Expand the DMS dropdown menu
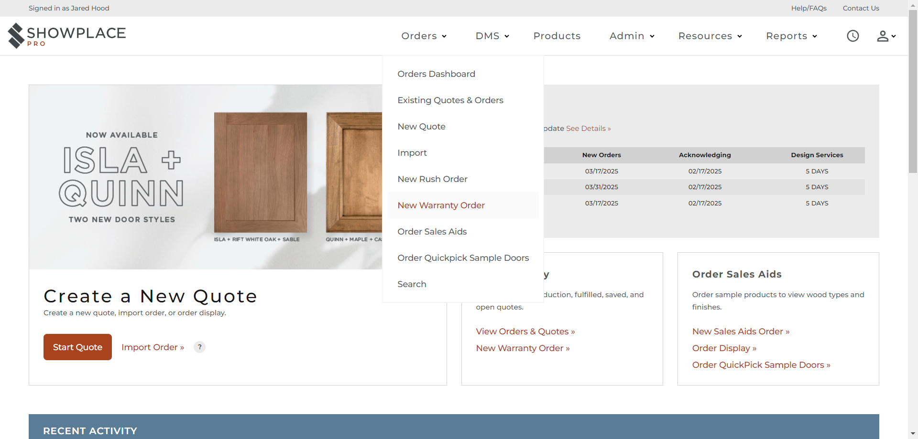The width and height of the screenshot is (918, 439). pos(492,36)
